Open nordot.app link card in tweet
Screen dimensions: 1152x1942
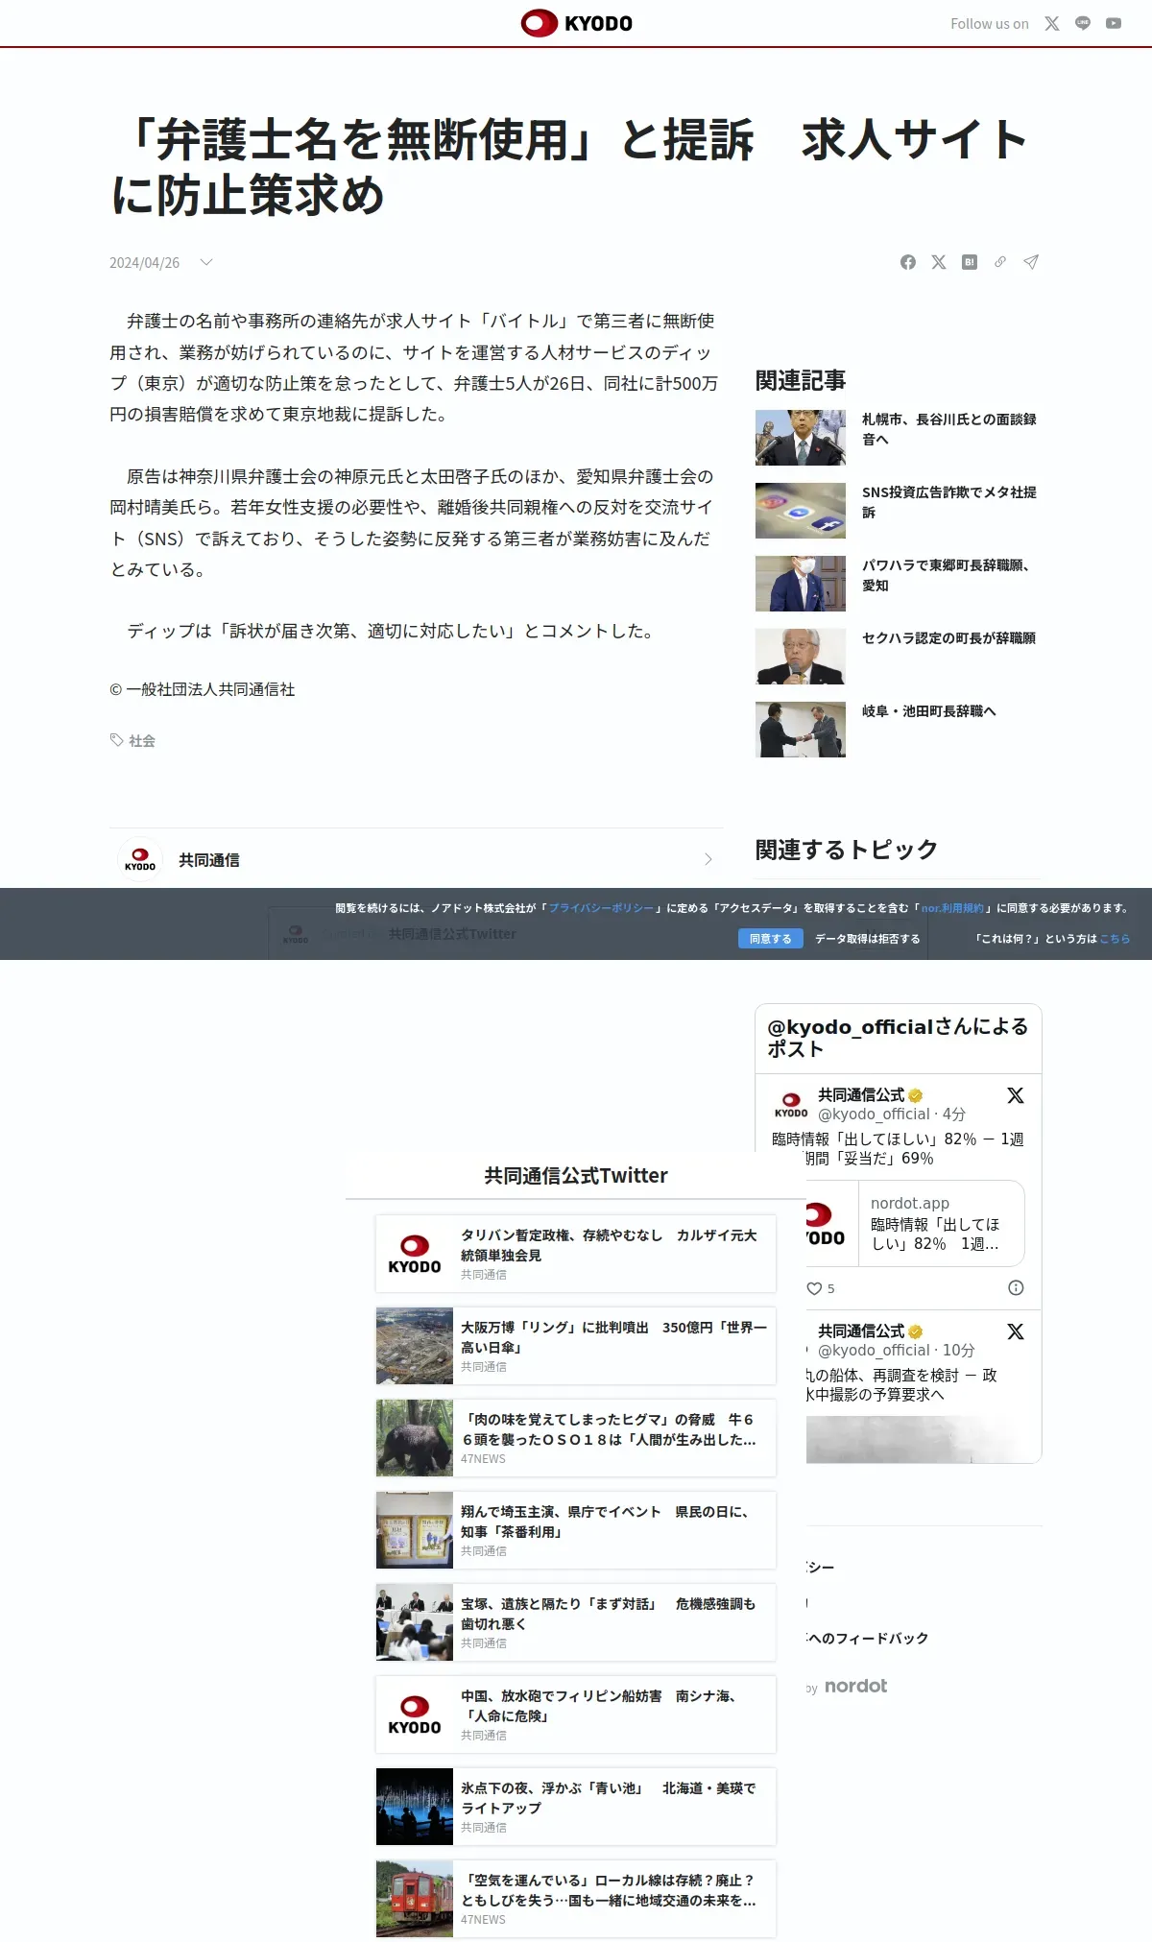[x=916, y=1223]
